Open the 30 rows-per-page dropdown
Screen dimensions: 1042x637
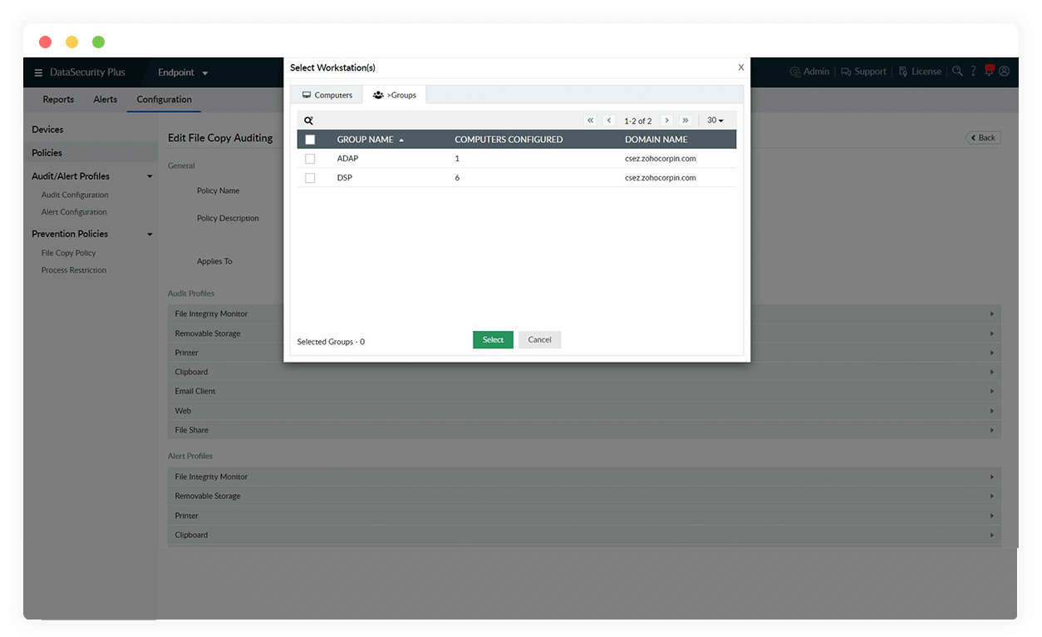coord(715,121)
